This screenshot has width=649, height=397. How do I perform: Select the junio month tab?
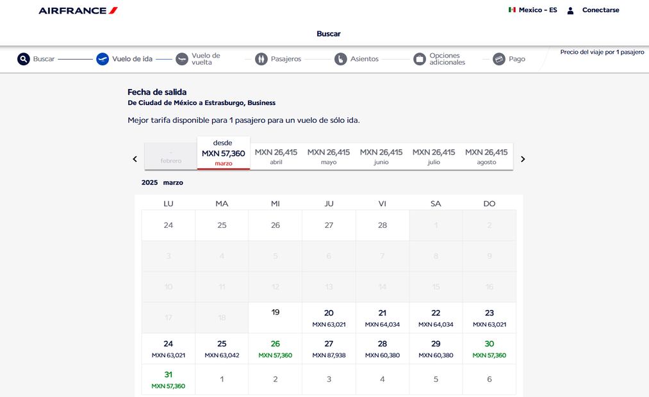pos(381,156)
